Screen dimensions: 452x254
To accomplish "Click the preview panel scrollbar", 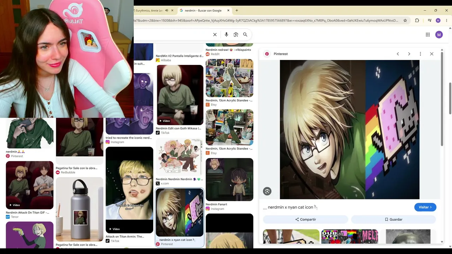I will click(442, 98).
